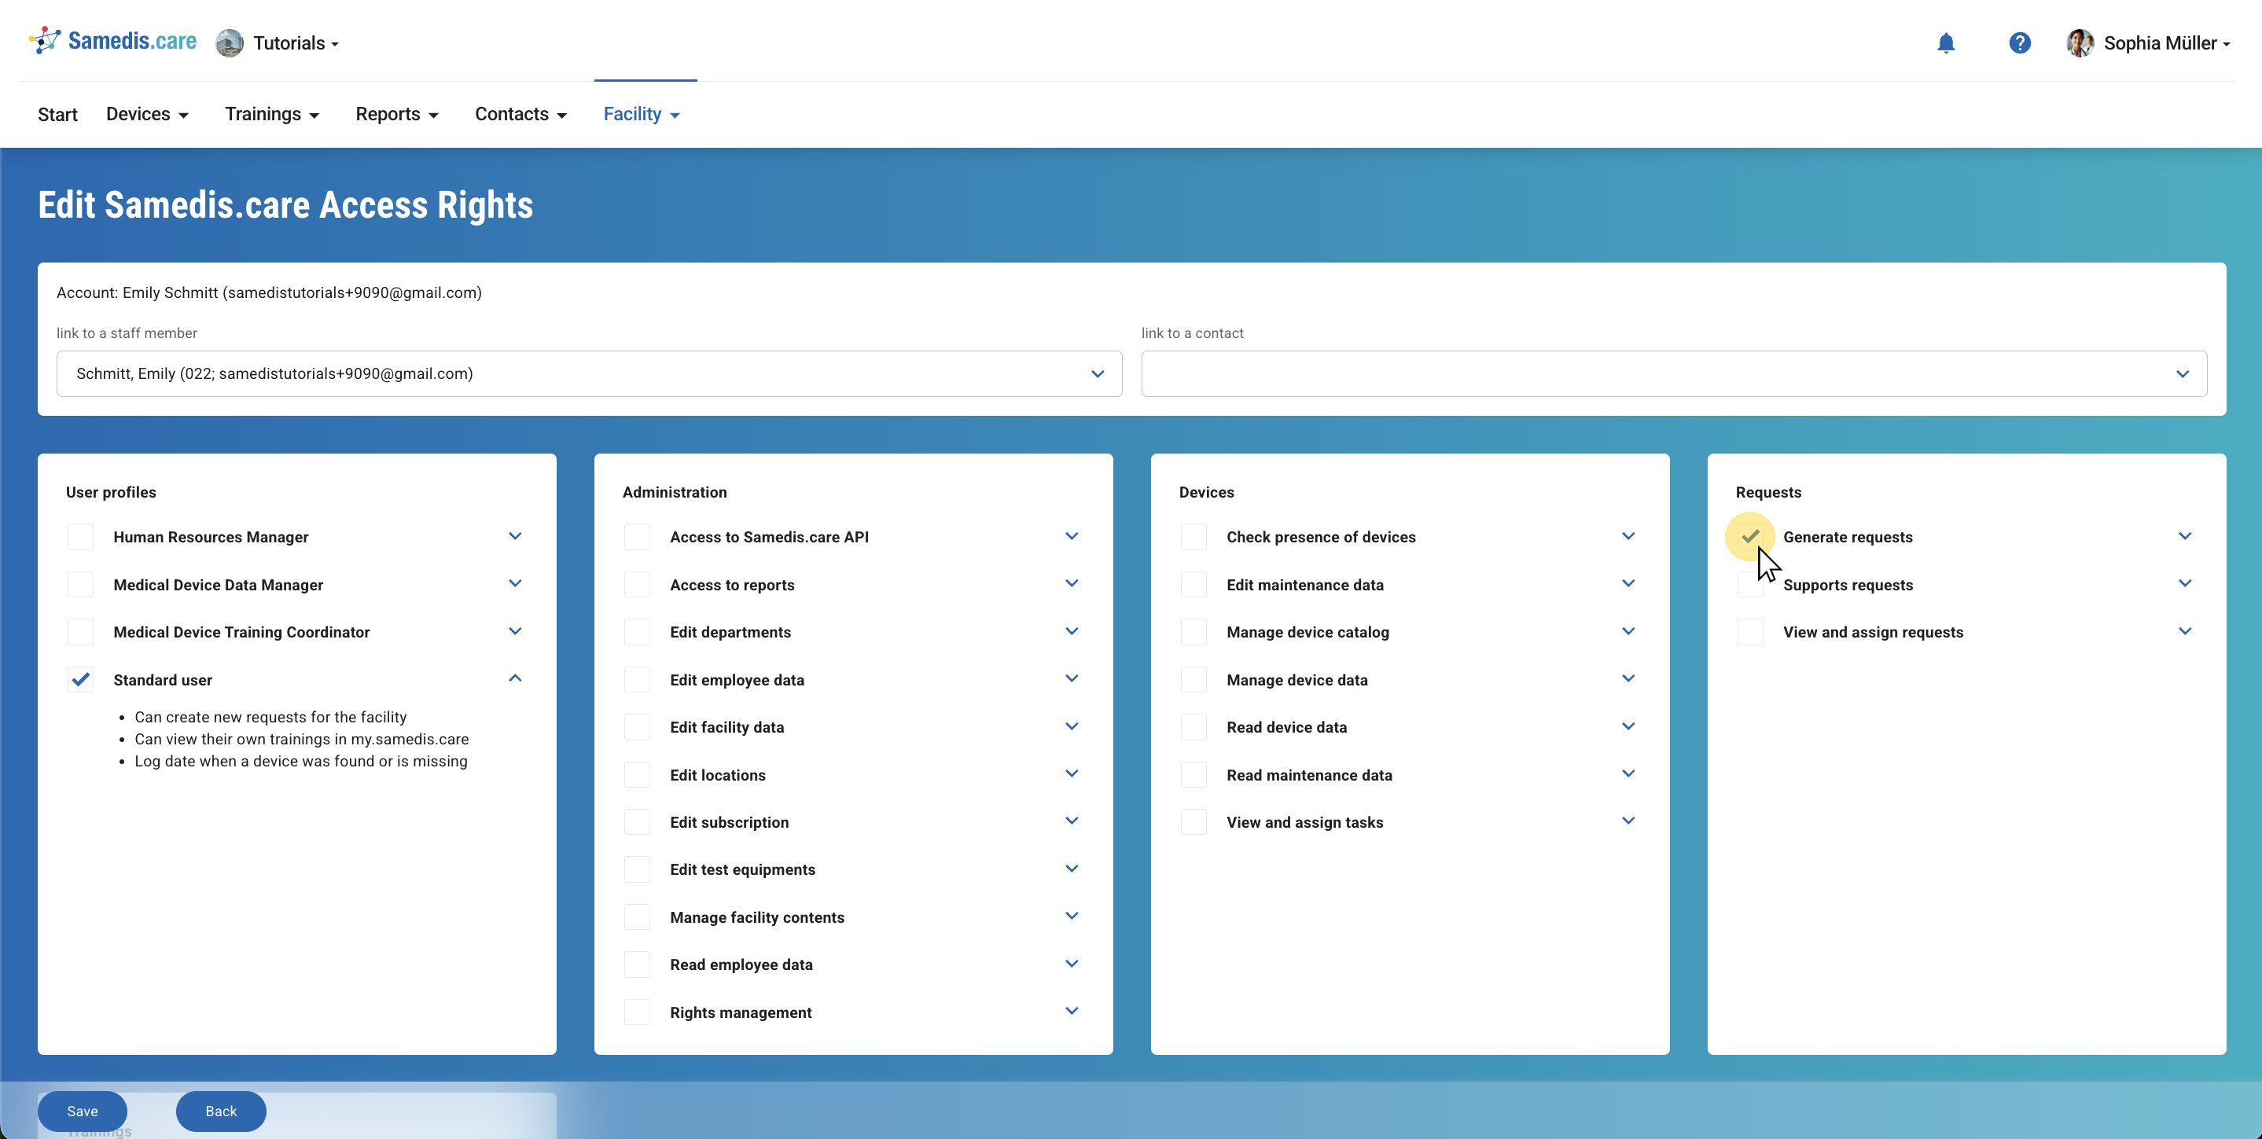
Task: Expand Human Resources Manager details
Action: [516, 535]
